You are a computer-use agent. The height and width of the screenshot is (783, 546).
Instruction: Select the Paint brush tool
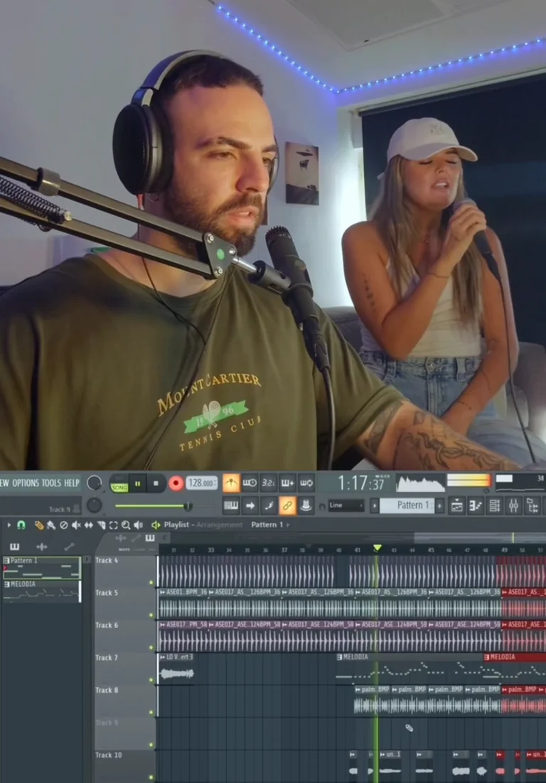[x=51, y=525]
